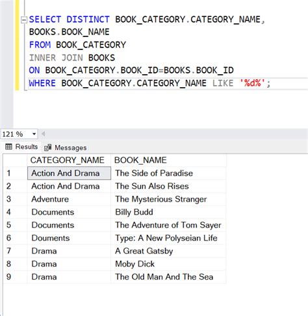
Task: Click the horizontal scroll left arrow
Action: pyautogui.click(x=43, y=134)
